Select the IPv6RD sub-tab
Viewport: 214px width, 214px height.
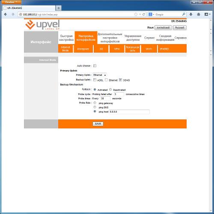tap(164, 49)
